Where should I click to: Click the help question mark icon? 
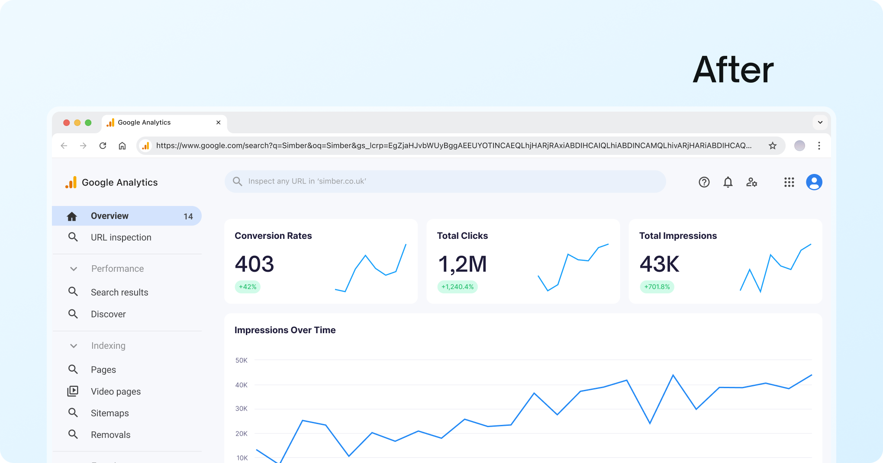click(704, 182)
